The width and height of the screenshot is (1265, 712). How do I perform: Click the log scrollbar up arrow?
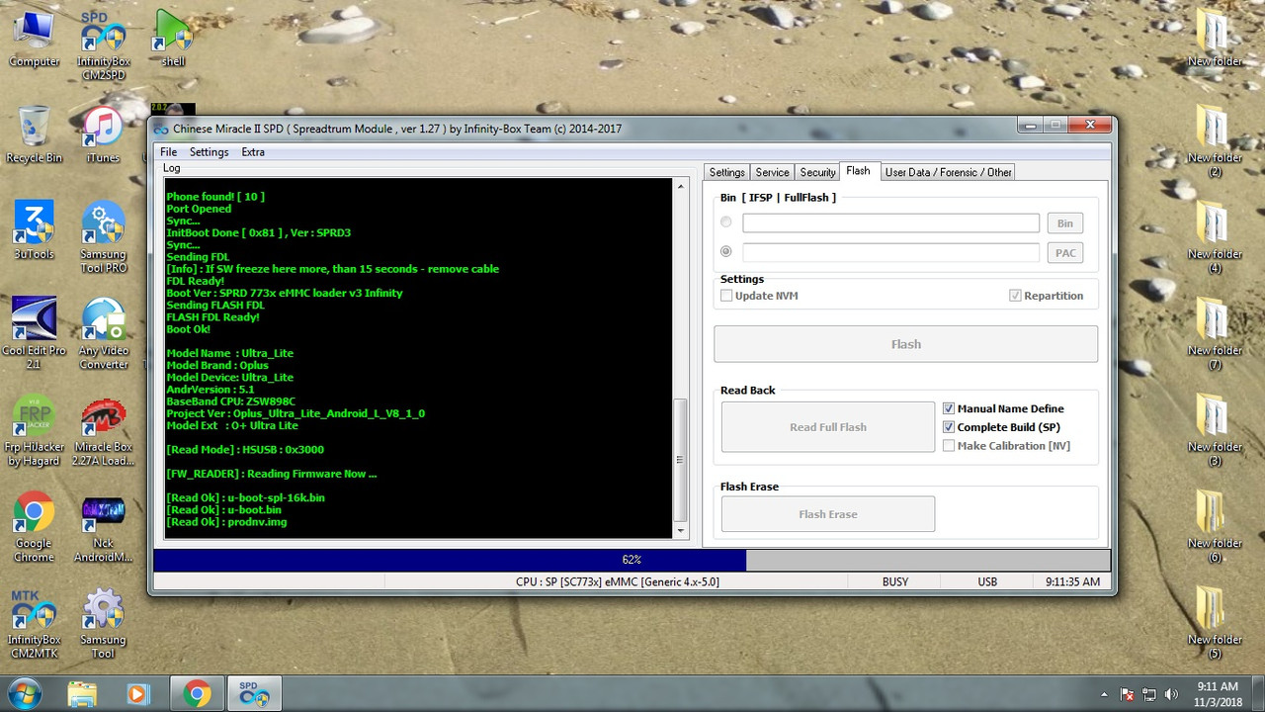680,186
